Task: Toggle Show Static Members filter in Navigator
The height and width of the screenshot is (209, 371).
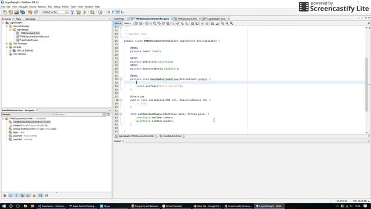Action: pos(16,196)
